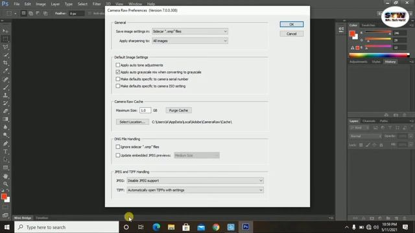415x233 pixels.
Task: Select the Blur tool
Action: tap(5, 127)
